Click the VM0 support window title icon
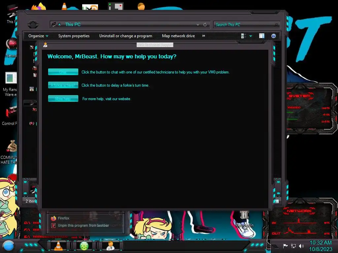Screen dimensions: 338x253 click(45, 45)
